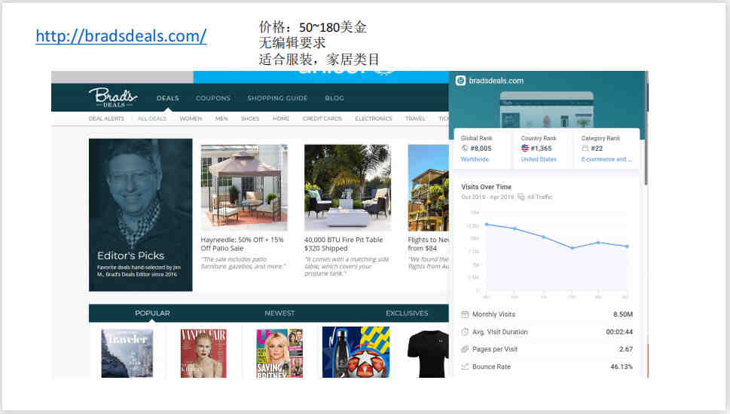The width and height of the screenshot is (730, 414).
Task: Click the globe icon next to #8,005
Action: tap(465, 149)
